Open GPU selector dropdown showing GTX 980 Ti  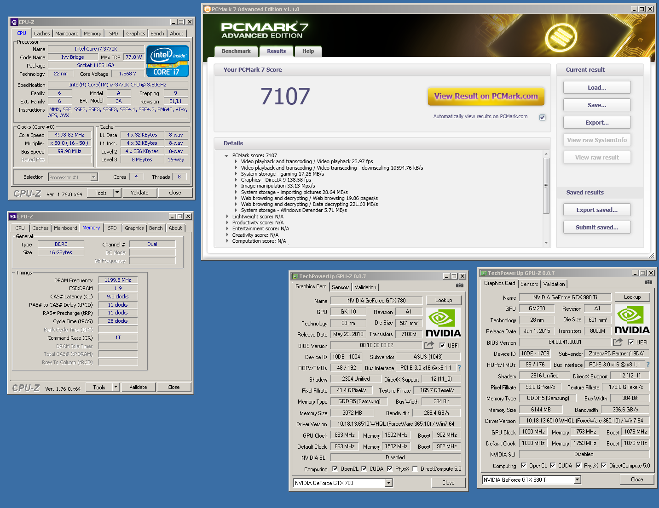(578, 479)
